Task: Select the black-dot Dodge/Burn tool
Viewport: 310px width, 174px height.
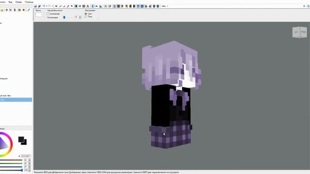Action: point(72,6)
